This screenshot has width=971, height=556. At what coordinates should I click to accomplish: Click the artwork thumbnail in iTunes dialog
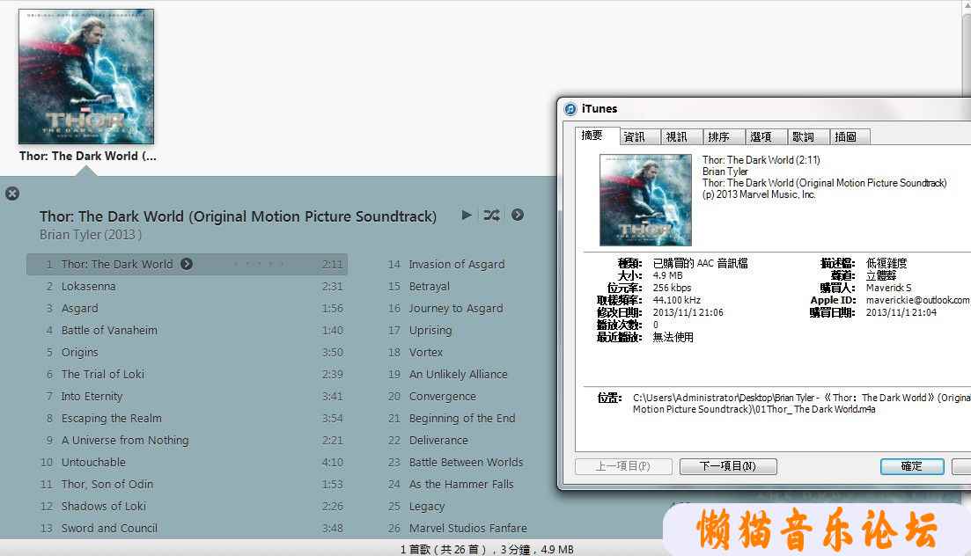645,200
